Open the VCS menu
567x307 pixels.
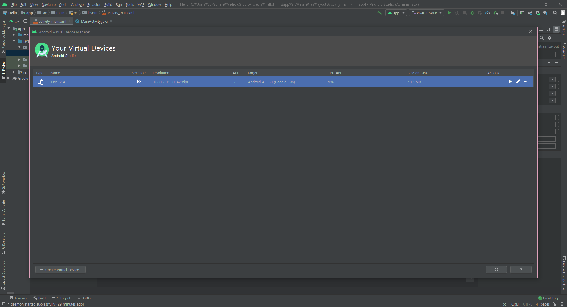(x=141, y=4)
